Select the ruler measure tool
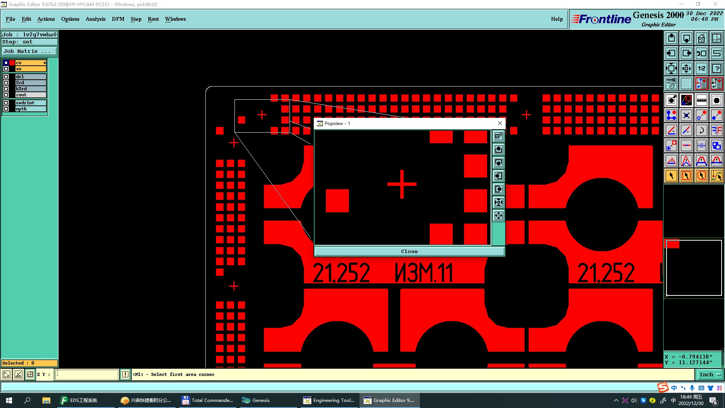Viewport: 725px width, 408px height. 701,100
